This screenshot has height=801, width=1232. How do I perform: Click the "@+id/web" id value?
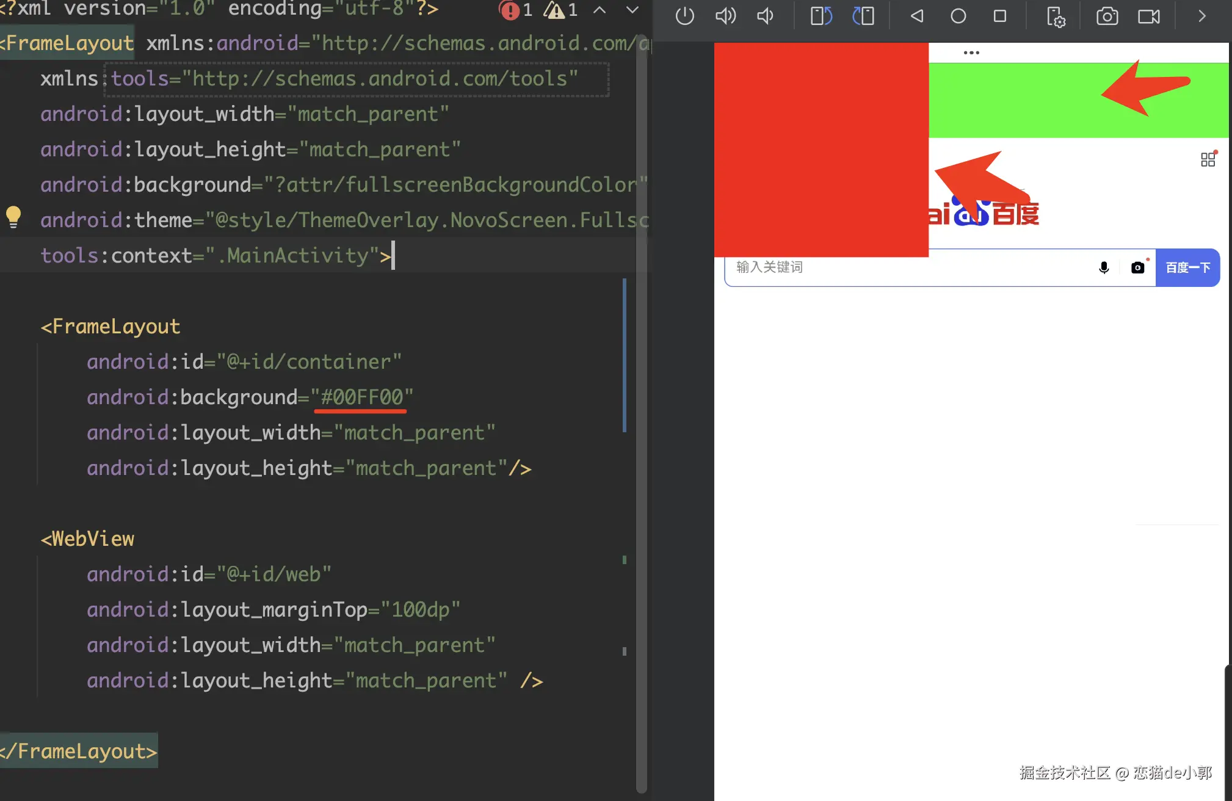[274, 574]
